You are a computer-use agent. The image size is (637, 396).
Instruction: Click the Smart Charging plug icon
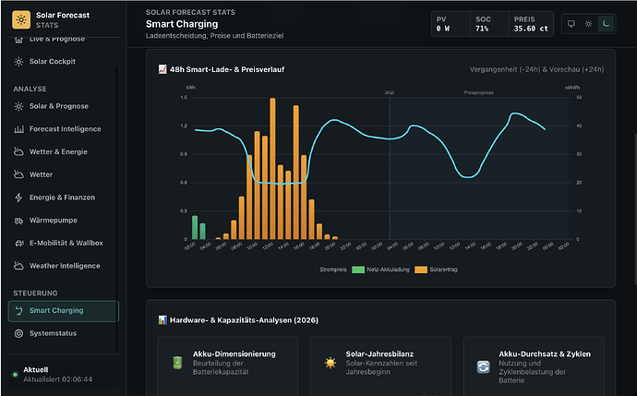point(18,311)
